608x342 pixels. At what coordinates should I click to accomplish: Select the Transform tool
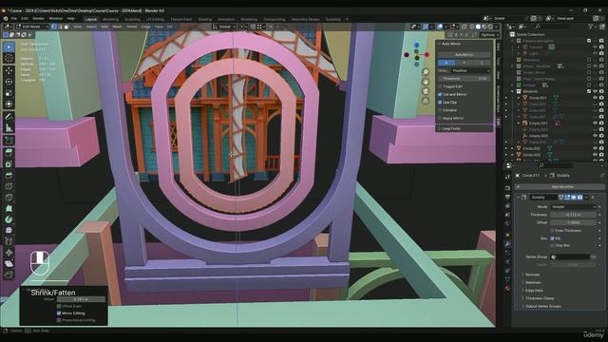tap(9, 104)
